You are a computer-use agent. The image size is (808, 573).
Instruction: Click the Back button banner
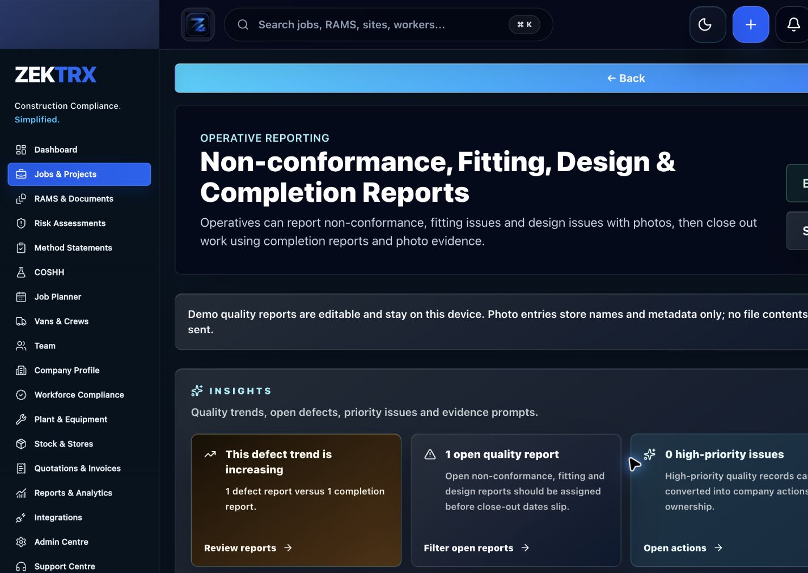click(x=492, y=78)
